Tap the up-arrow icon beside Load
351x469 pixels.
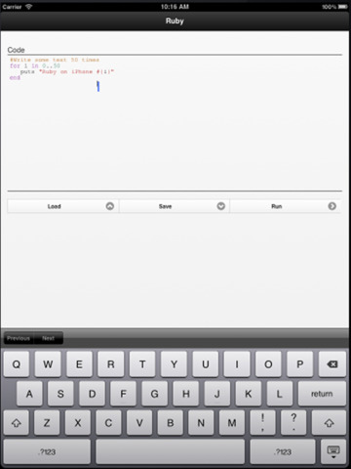[x=110, y=206]
